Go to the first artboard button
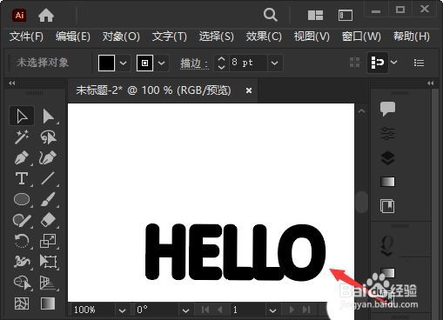This screenshot has width=443, height=320. 205,310
